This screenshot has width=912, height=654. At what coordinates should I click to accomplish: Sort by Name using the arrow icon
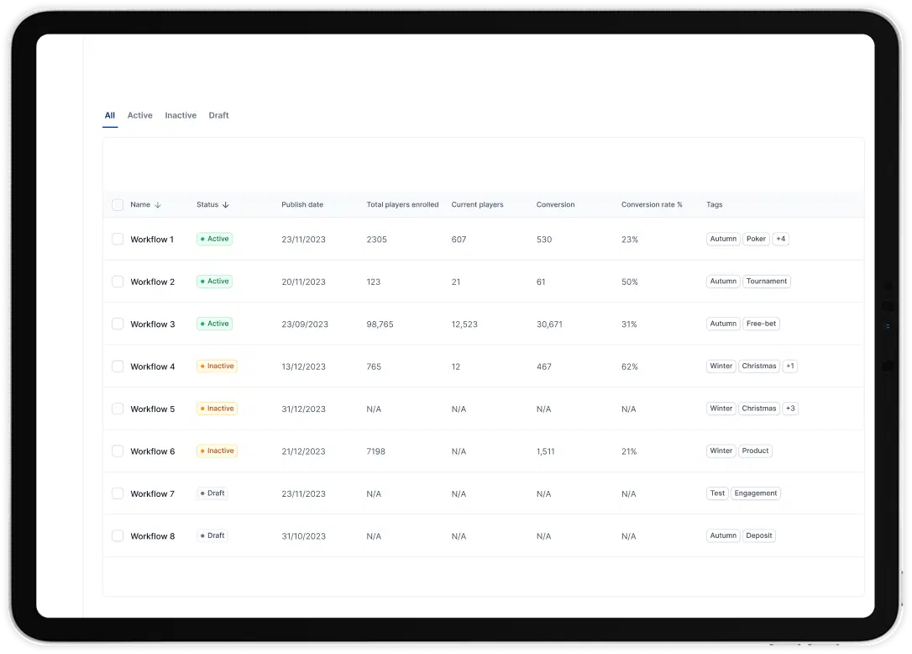(158, 205)
